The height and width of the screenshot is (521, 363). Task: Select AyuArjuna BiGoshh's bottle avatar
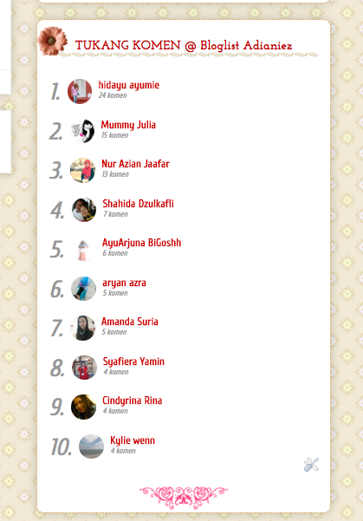(83, 249)
